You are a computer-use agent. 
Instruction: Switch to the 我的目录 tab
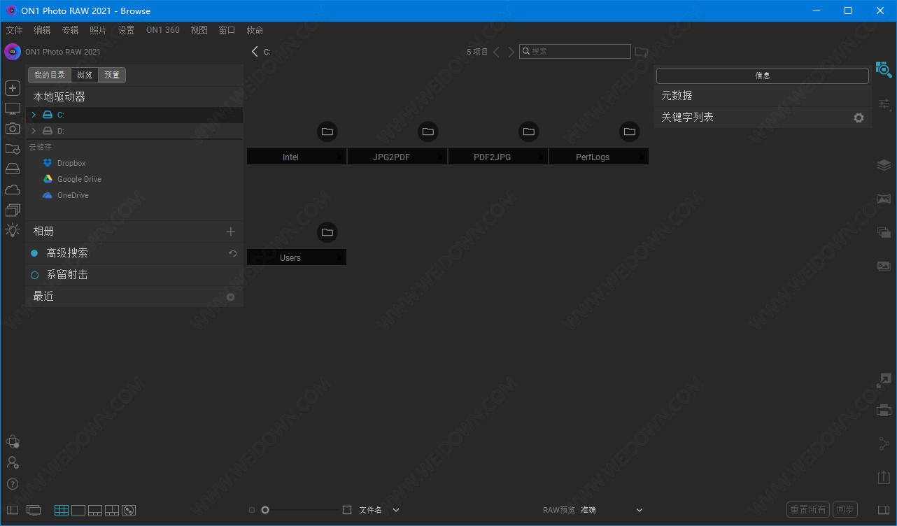pos(50,75)
